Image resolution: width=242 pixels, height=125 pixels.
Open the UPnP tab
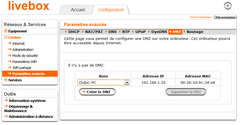pos(140,32)
